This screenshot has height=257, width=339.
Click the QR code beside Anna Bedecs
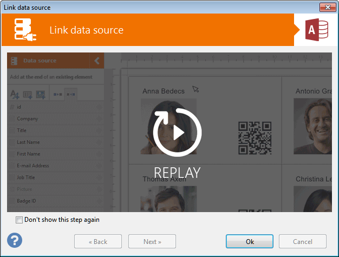(x=255, y=137)
